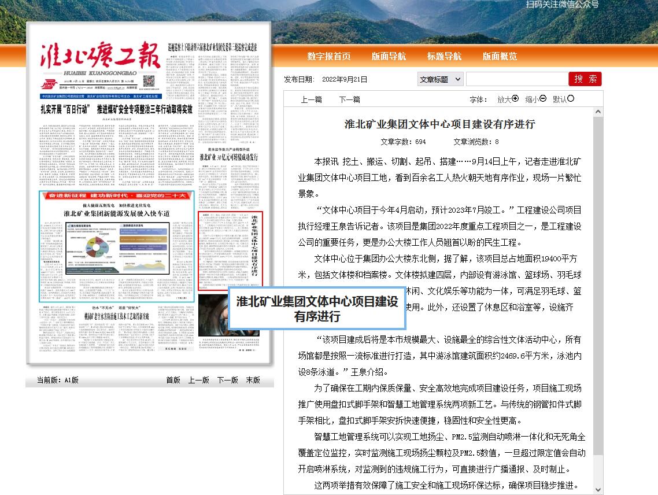Viewport: 658px width, 495px height.
Task: Open the top headline article about 巡视巡察
Action: [212, 47]
